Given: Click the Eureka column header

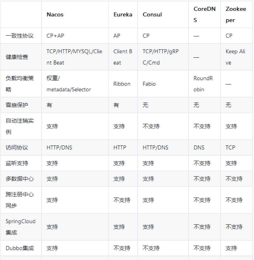Looking at the screenshot, I should (x=123, y=14).
